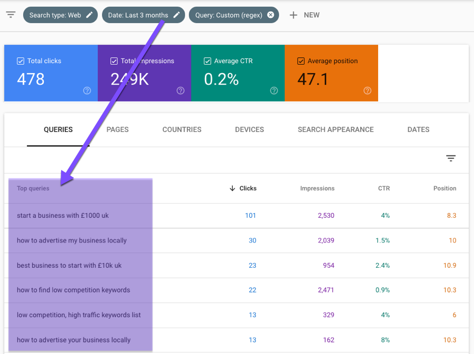This screenshot has height=354, width=474.
Task: Edit the Date: Last 3 months pencil icon
Action: (x=177, y=15)
